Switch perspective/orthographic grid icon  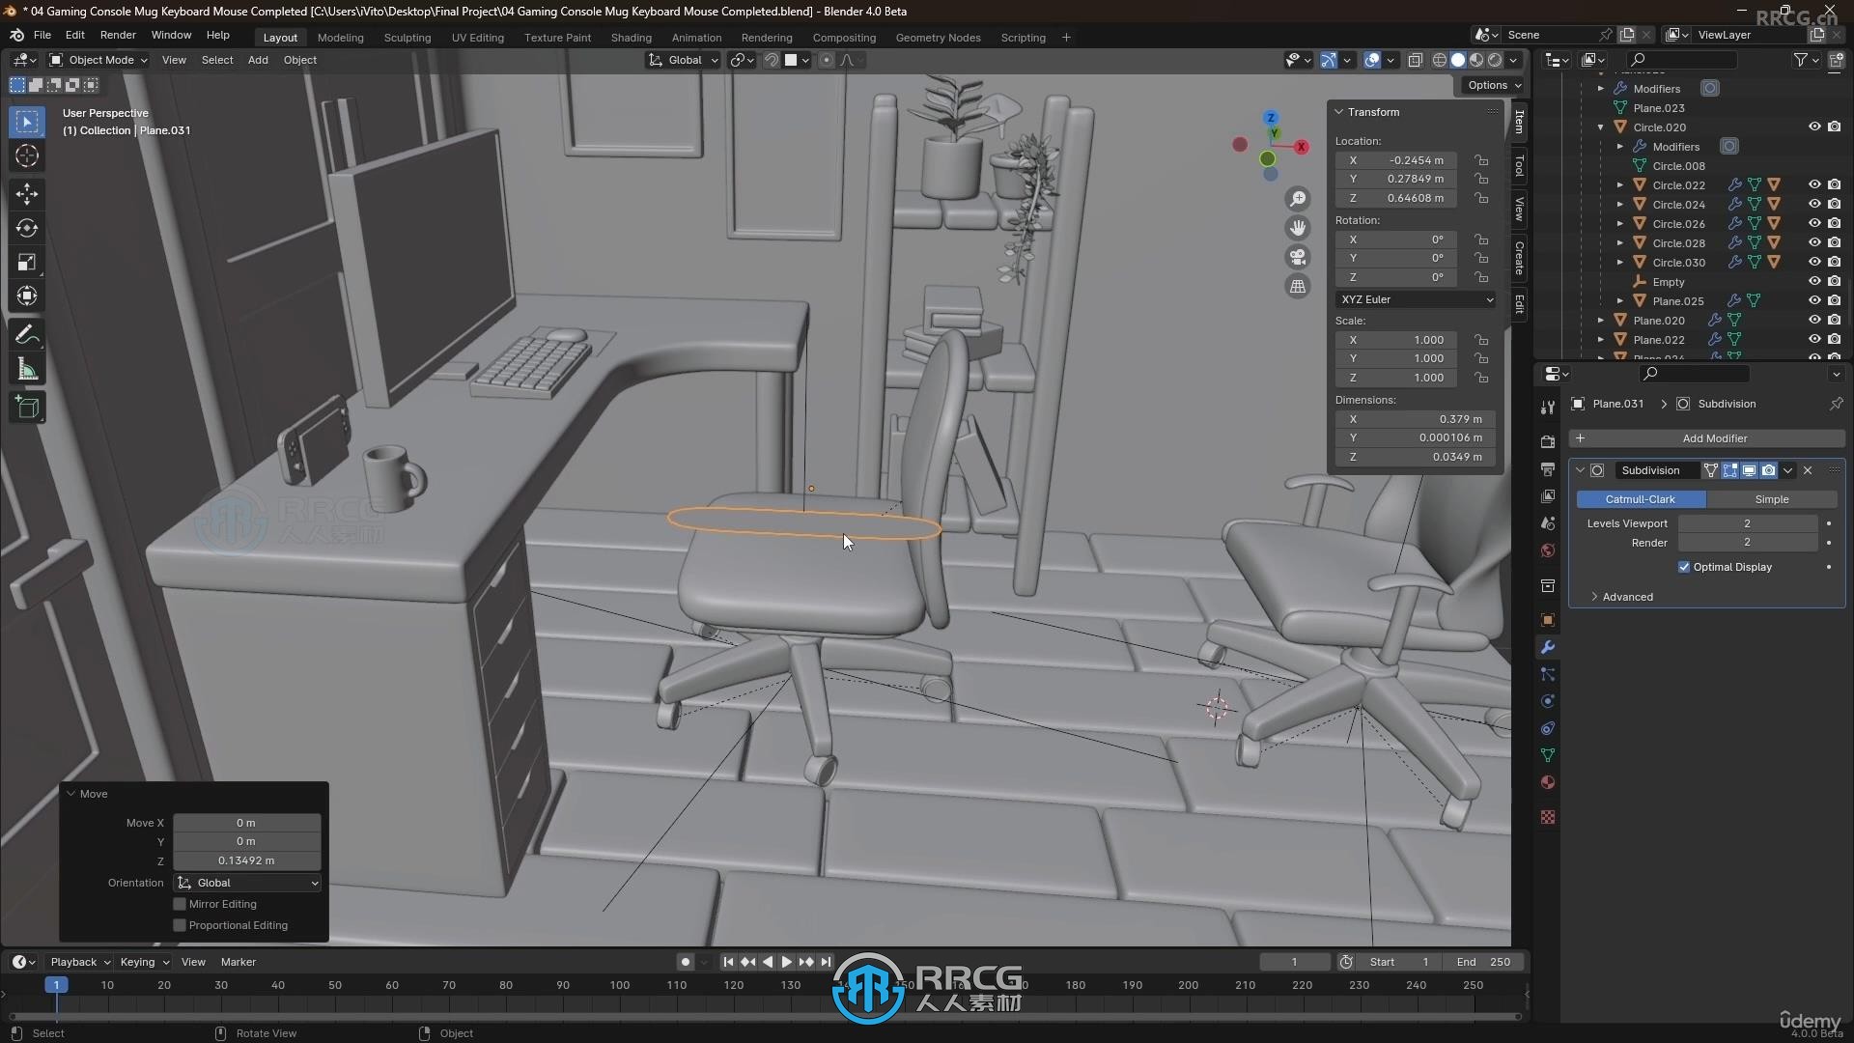(1298, 287)
